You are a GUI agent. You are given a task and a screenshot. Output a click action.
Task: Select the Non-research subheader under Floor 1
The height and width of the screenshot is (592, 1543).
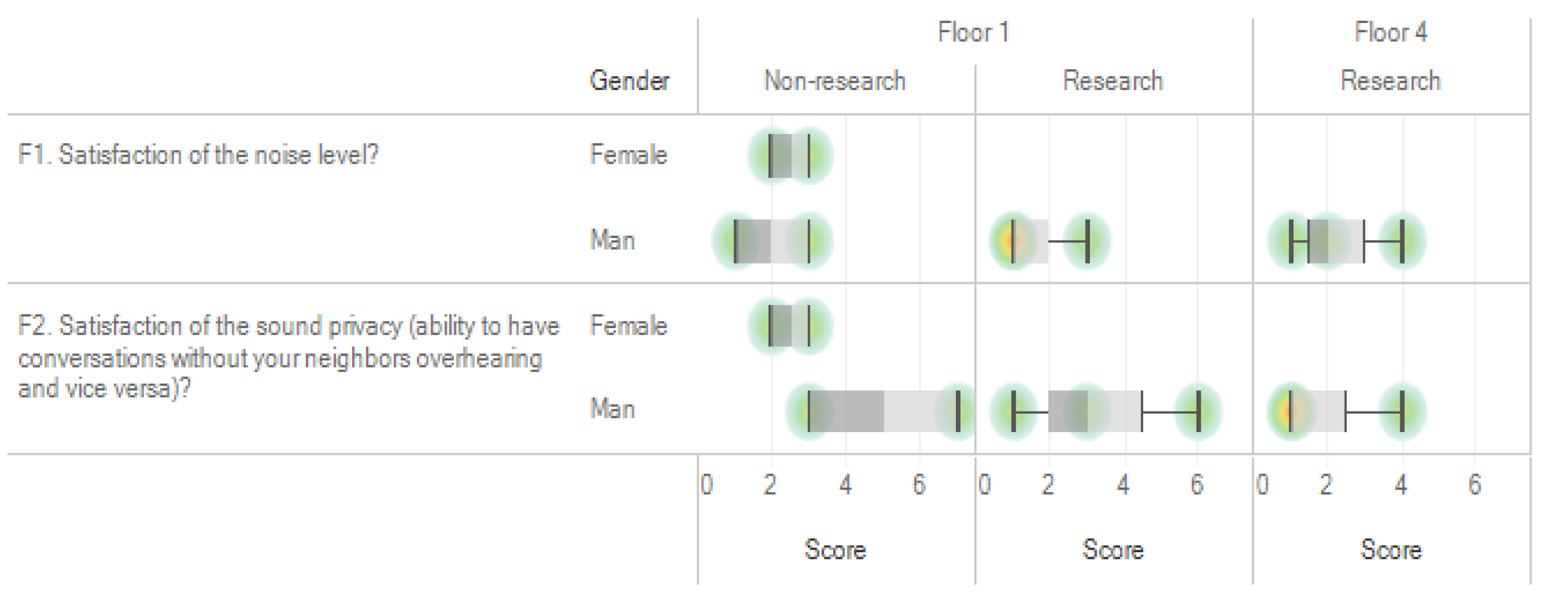835,81
